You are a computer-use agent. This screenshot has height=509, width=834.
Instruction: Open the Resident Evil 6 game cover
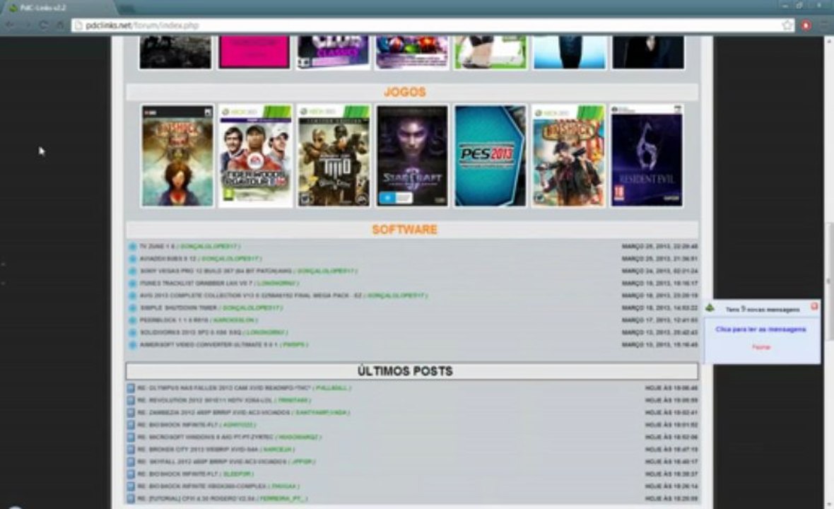click(647, 156)
